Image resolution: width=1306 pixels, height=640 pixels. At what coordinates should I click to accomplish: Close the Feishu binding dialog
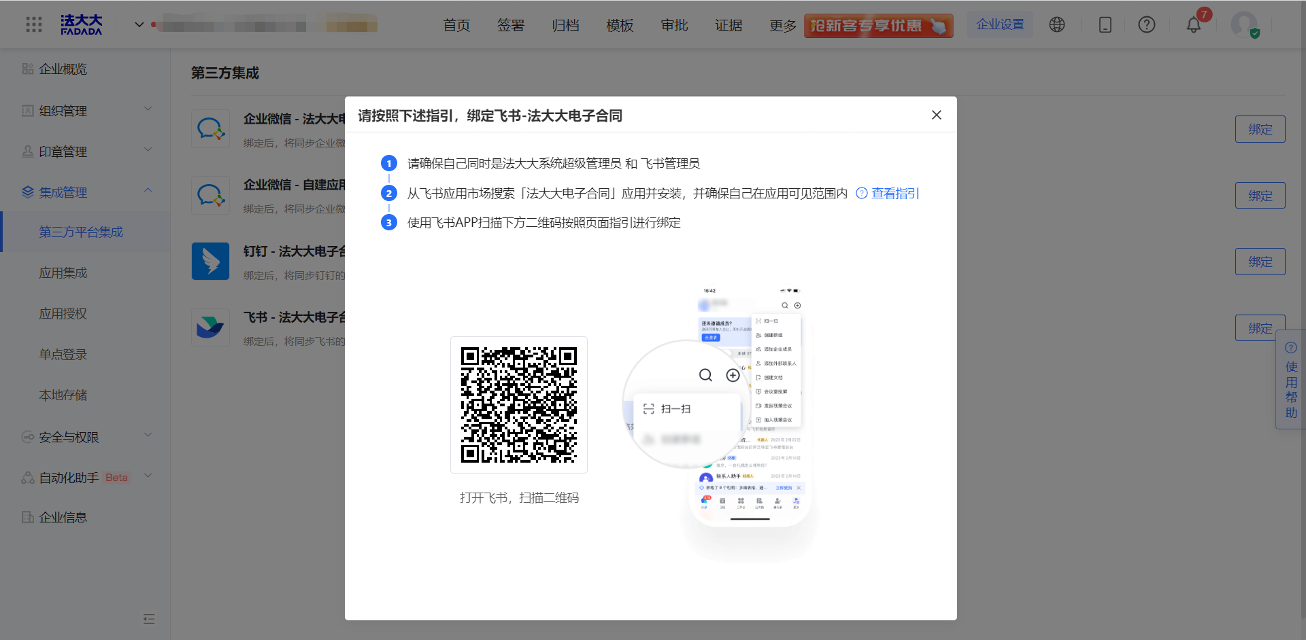[x=937, y=115]
